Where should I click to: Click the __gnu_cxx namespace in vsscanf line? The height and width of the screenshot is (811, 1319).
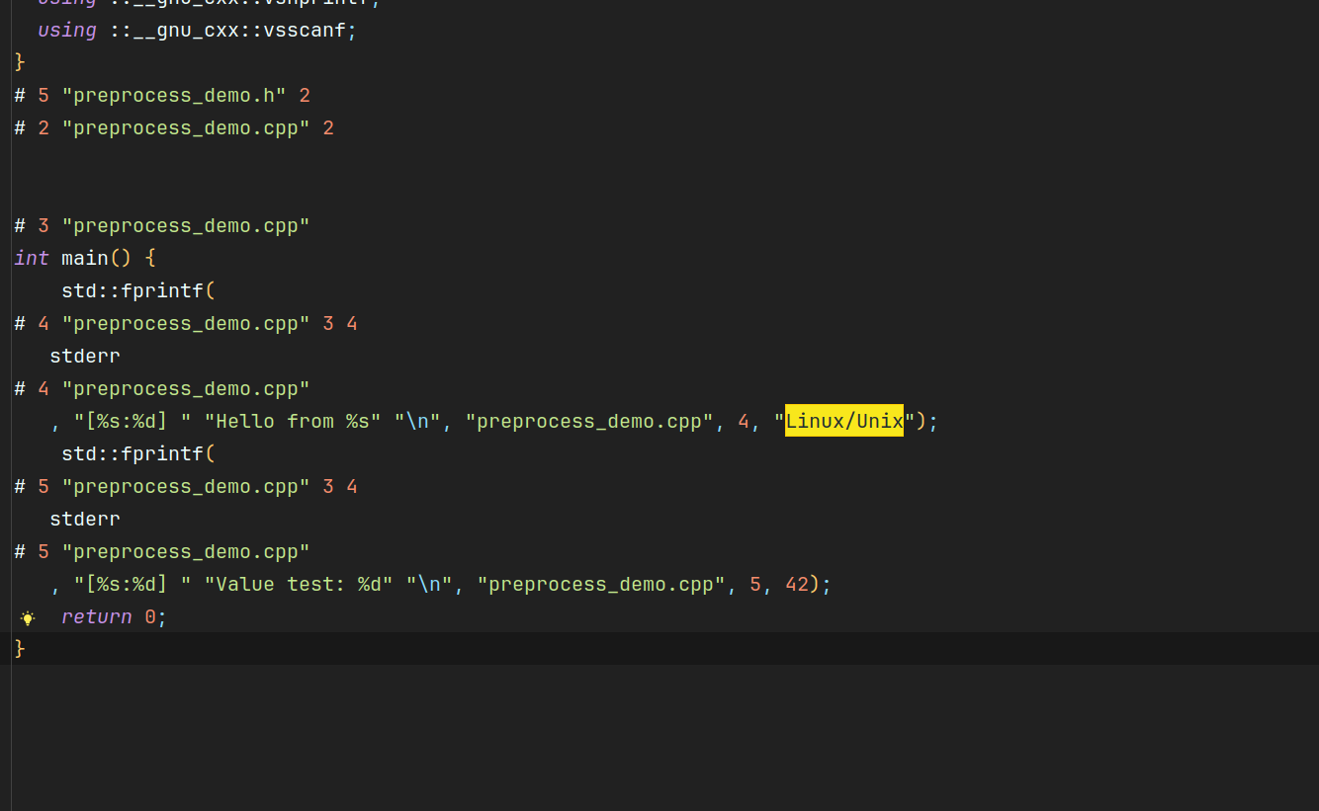tap(186, 31)
